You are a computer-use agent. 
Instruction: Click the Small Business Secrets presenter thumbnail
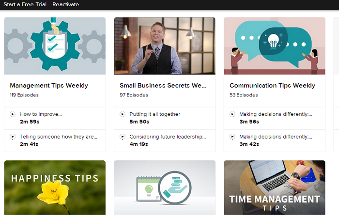[x=165, y=46]
